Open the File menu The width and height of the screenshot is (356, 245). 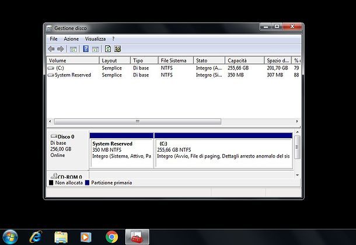(54, 38)
